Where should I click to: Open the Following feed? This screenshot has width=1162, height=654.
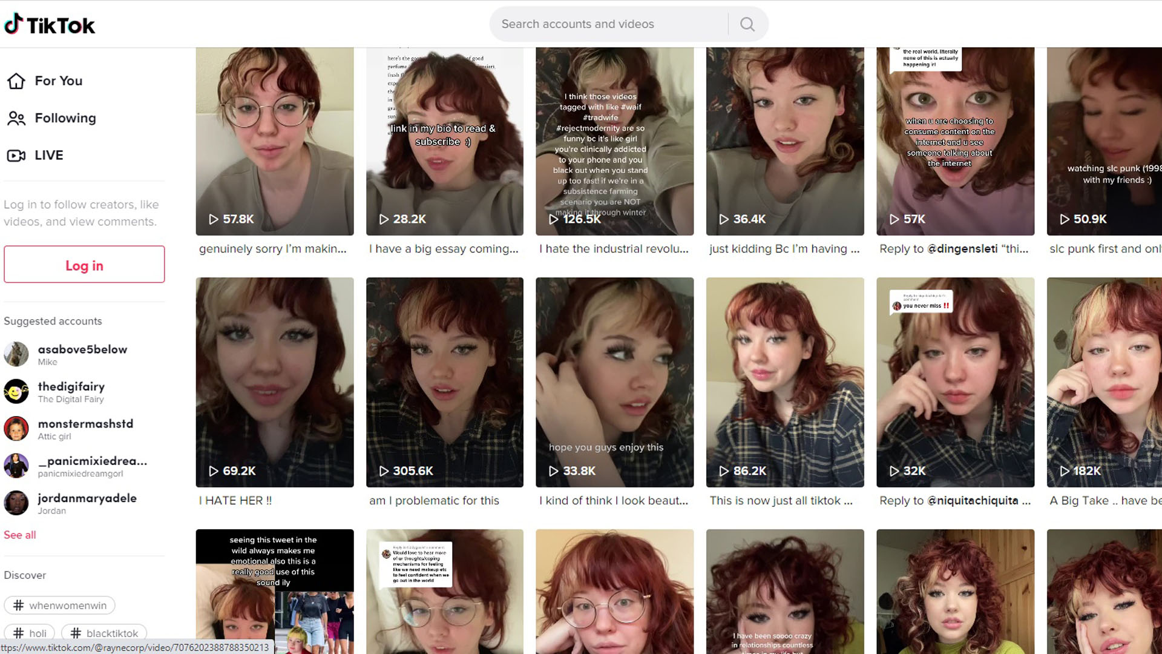65,118
